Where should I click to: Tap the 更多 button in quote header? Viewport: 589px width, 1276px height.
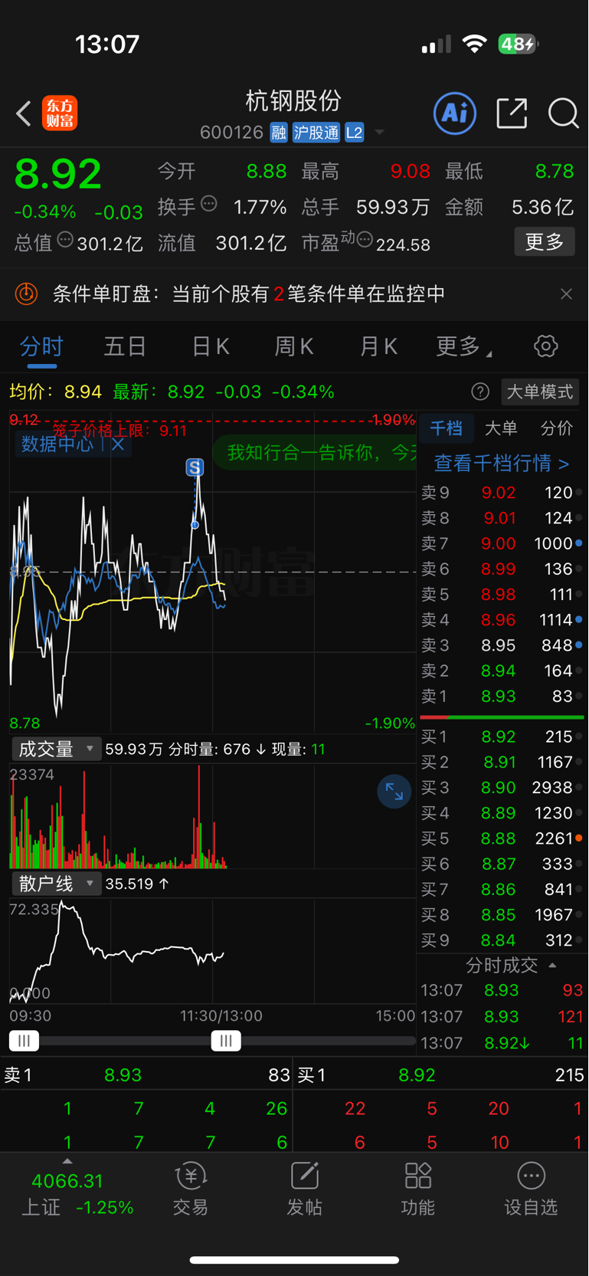coord(545,242)
